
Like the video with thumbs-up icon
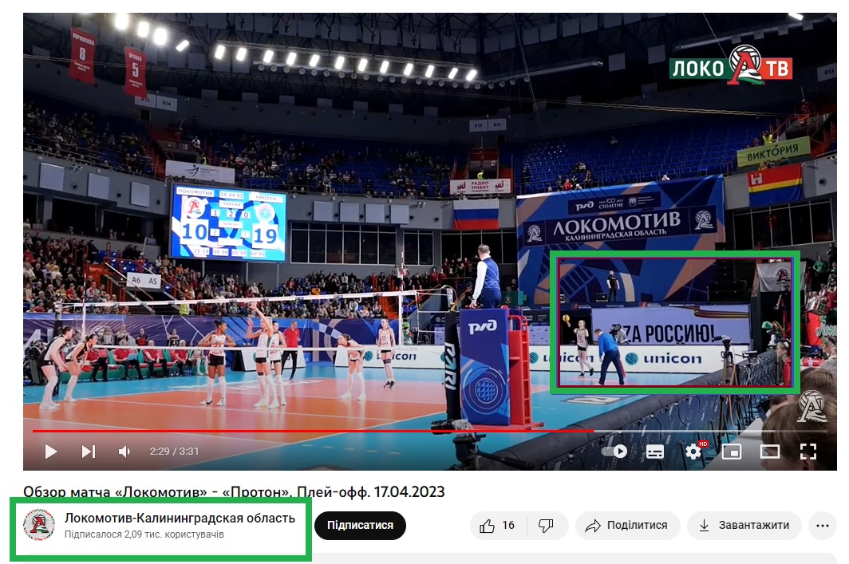point(497,526)
